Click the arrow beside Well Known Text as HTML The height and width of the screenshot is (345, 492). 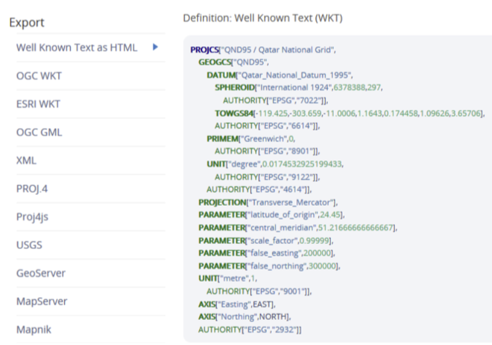click(155, 47)
